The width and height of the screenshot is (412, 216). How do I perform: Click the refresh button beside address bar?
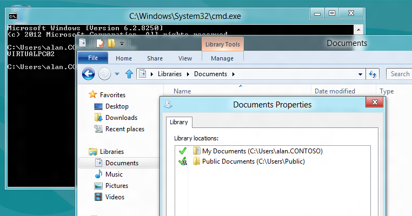373,74
